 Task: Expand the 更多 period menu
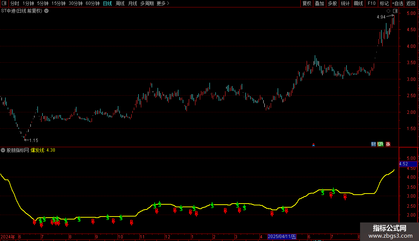point(163,3)
